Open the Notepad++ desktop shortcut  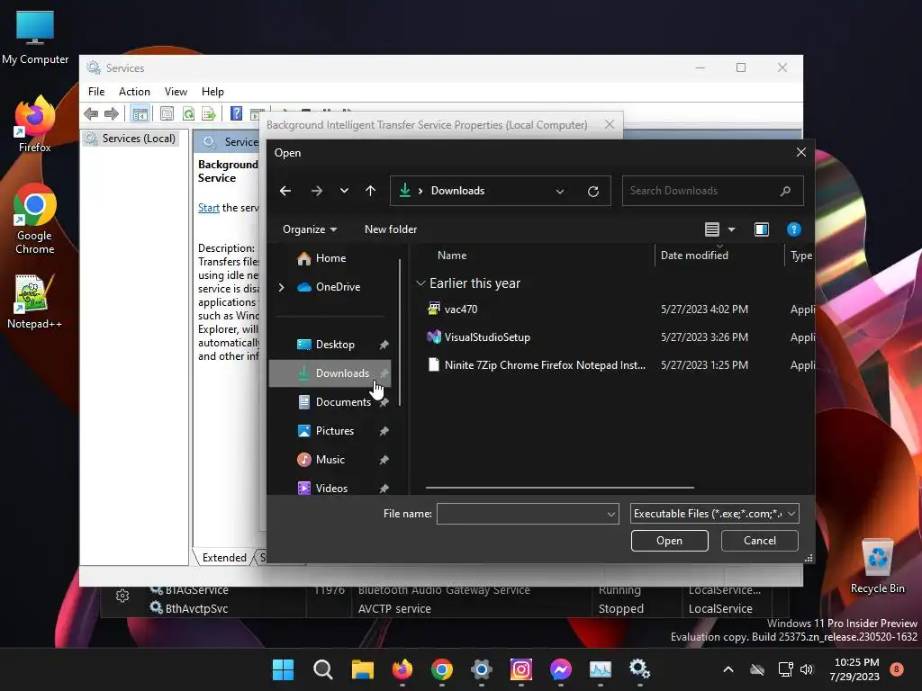(35, 301)
